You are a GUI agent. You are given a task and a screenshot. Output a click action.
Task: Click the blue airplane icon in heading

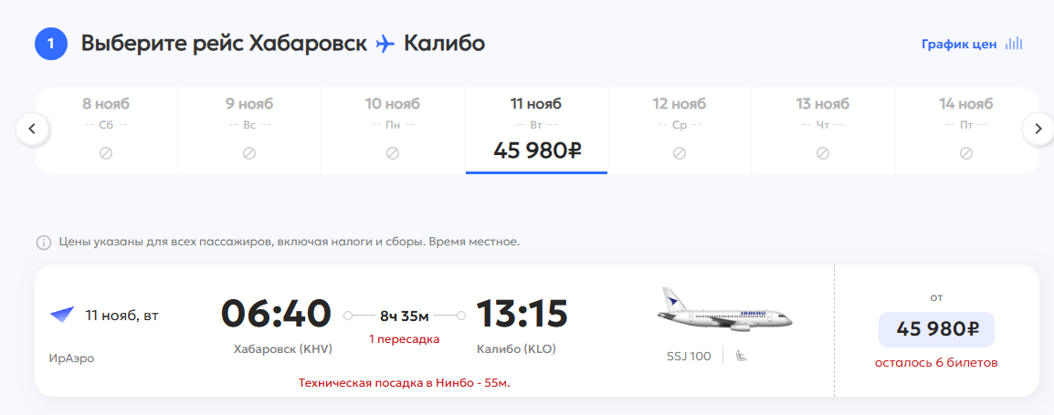[385, 45]
